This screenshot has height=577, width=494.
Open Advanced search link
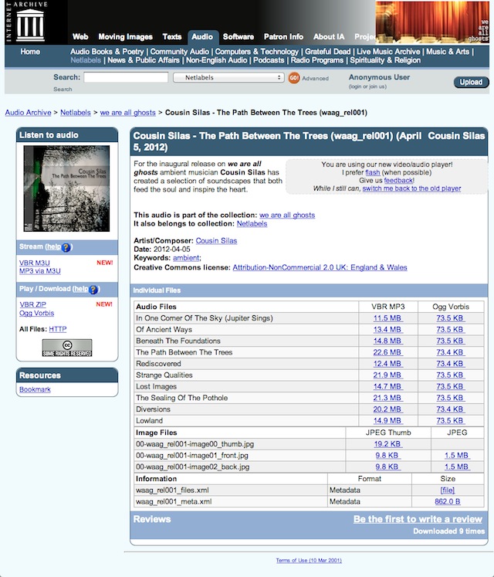click(315, 78)
